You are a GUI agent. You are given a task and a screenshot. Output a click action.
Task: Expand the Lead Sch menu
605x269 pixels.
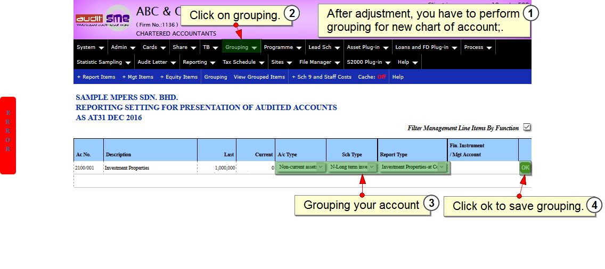(x=324, y=47)
